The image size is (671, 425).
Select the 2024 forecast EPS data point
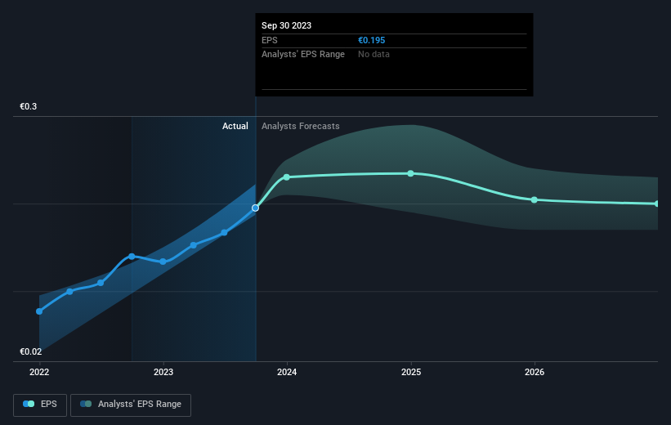pyautogui.click(x=287, y=177)
